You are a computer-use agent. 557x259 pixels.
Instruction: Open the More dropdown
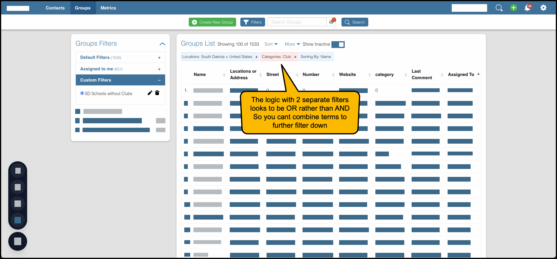pyautogui.click(x=292, y=44)
